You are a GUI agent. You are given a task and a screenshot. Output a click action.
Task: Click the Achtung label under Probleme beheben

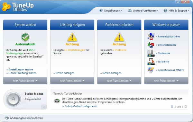(x=119, y=44)
